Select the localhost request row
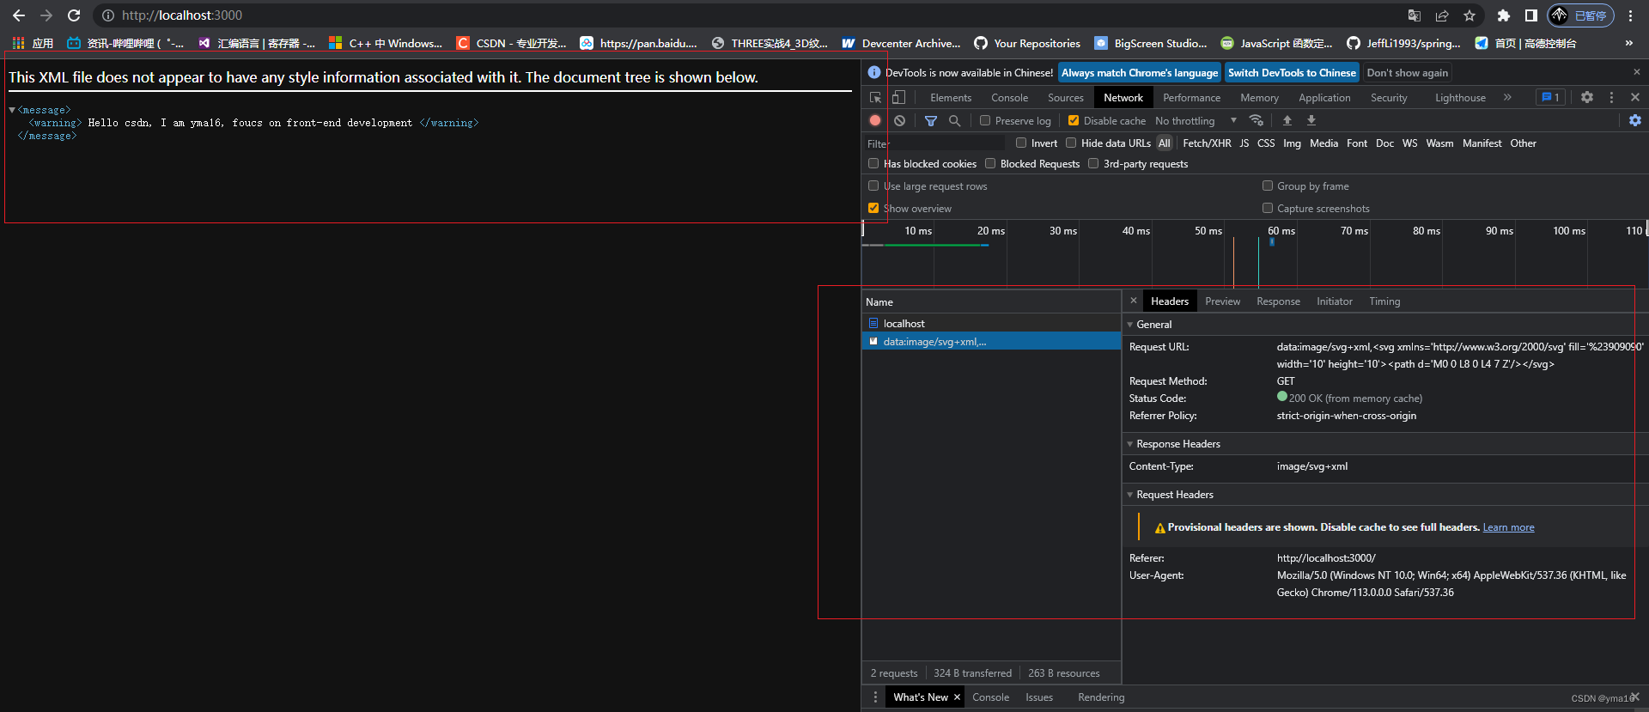 pyautogui.click(x=991, y=323)
